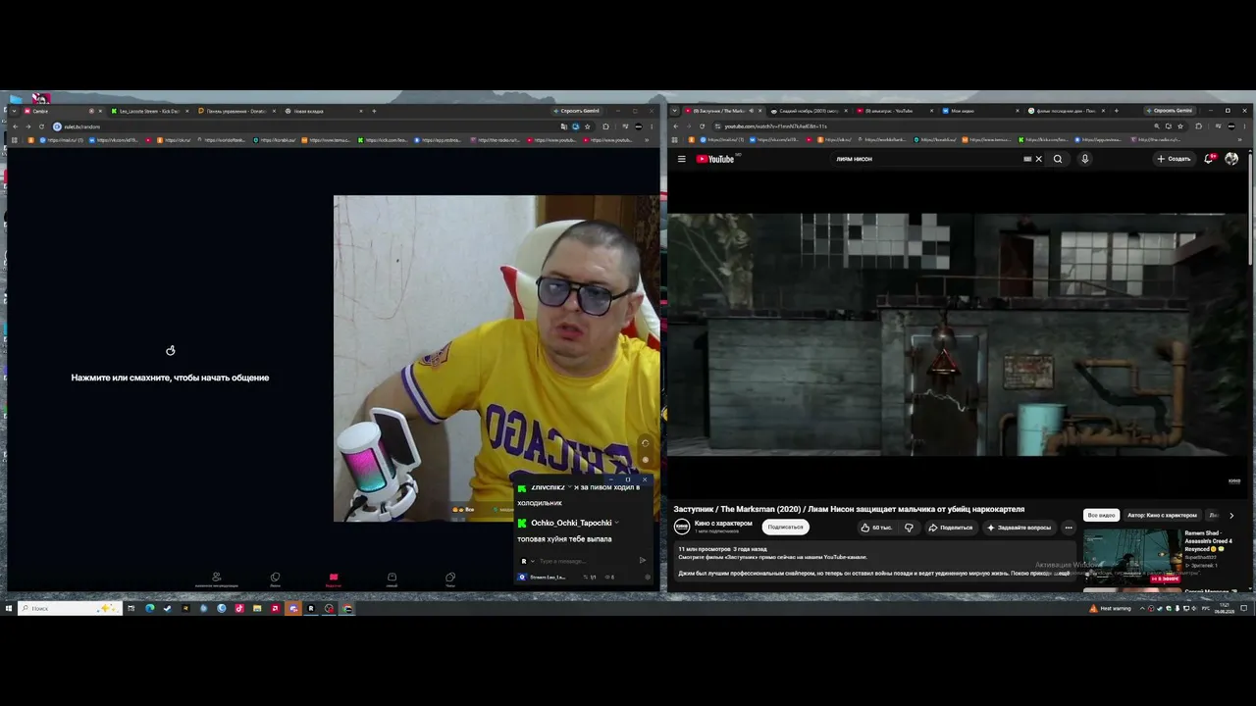The height and width of the screenshot is (706, 1256).
Task: Go back in the rulet.tv browser window
Action: [15, 126]
